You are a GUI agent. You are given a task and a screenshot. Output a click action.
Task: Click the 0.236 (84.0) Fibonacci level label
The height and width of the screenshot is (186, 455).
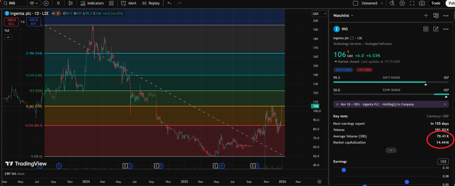click(x=33, y=126)
